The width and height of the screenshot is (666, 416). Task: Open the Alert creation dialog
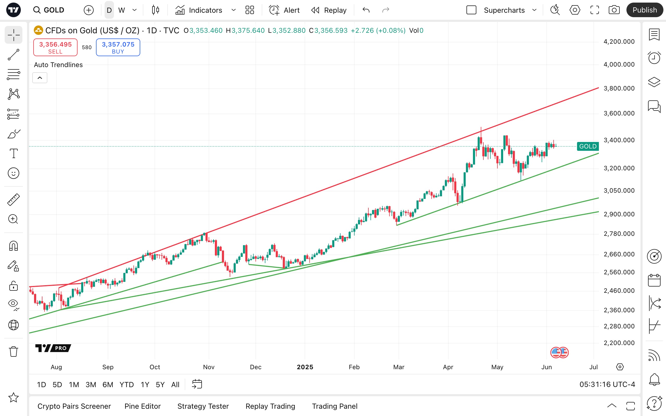(x=284, y=10)
